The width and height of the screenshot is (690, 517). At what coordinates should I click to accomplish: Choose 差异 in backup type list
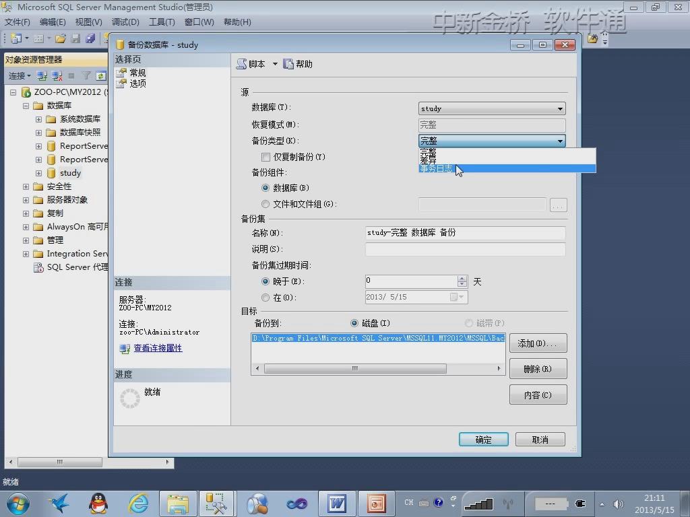click(507, 160)
